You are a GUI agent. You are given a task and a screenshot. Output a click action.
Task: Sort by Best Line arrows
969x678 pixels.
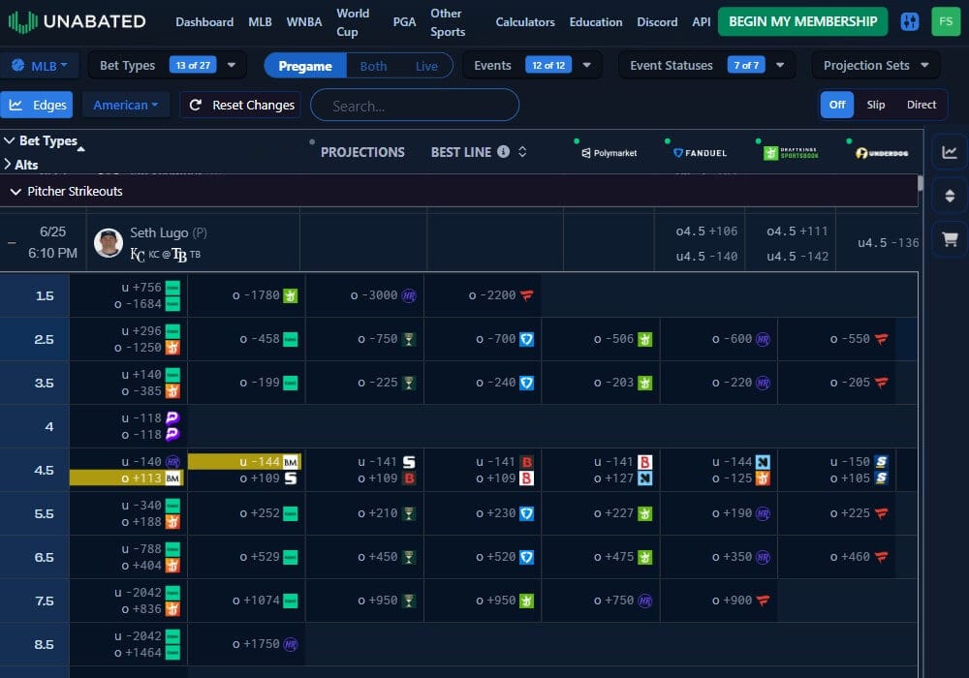click(522, 151)
